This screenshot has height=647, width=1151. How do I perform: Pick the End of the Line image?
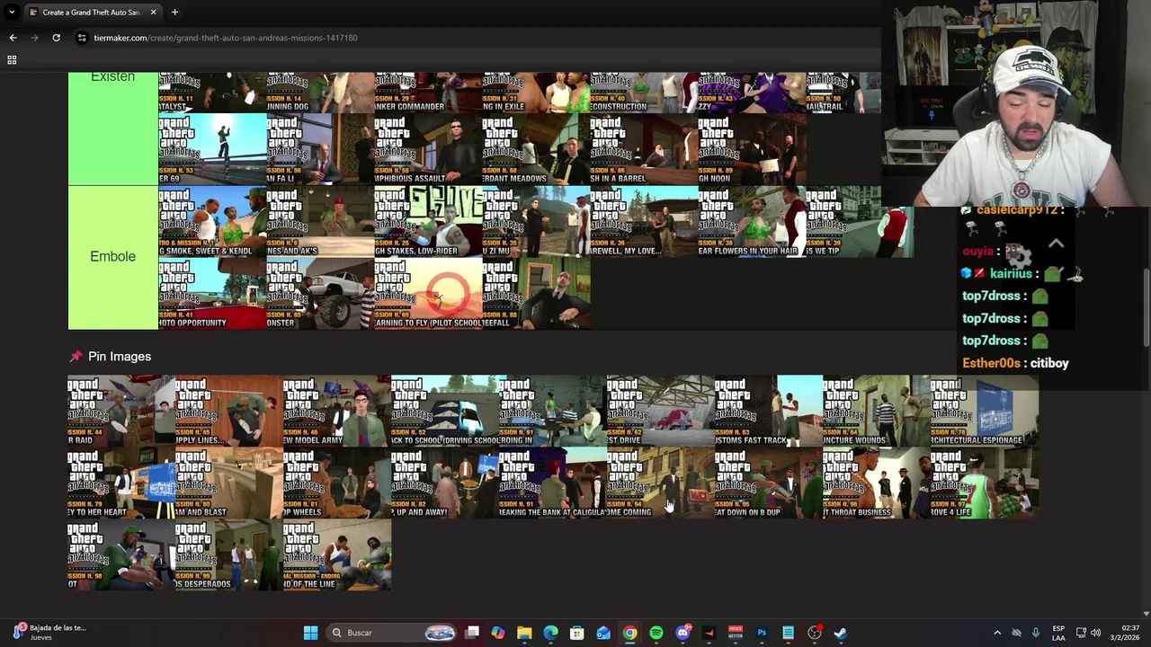(x=337, y=554)
